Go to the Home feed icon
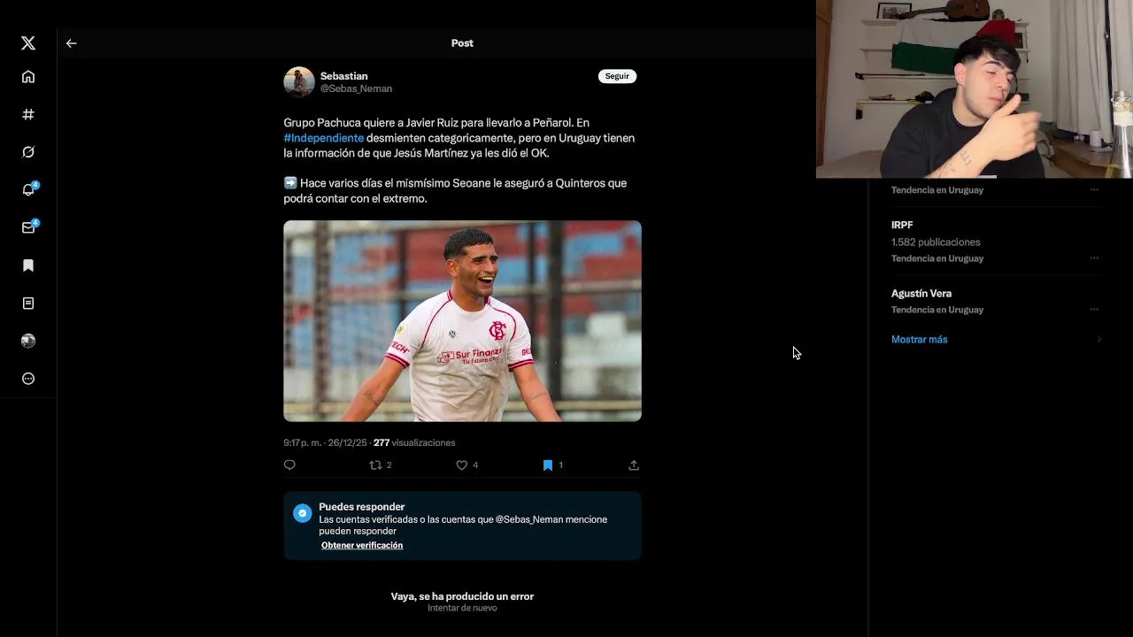Screen dimensions: 1133x637 coord(28,77)
